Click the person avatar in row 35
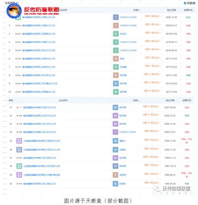The image size is (198, 205). (x=115, y=141)
